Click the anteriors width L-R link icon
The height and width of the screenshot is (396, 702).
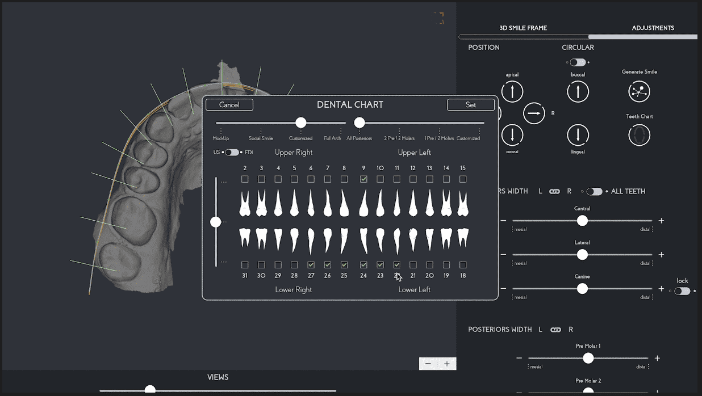(554, 192)
